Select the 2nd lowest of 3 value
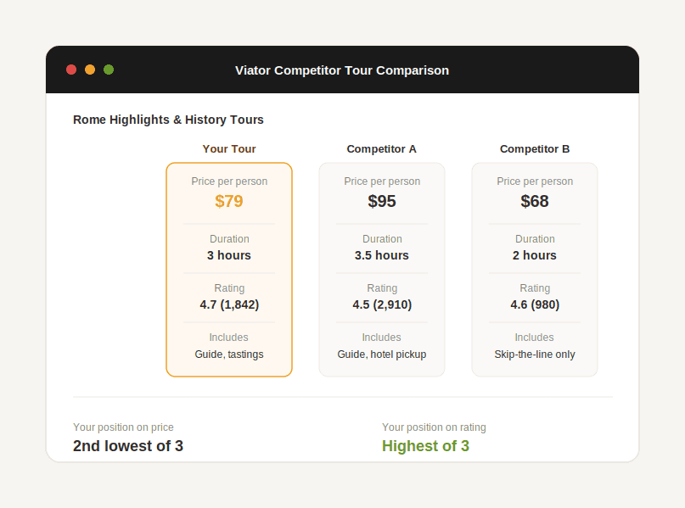This screenshot has height=508, width=685. pyautogui.click(x=128, y=446)
